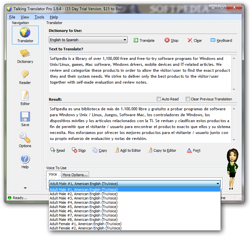Select Adult Male #8, American English voice

[135, 220]
